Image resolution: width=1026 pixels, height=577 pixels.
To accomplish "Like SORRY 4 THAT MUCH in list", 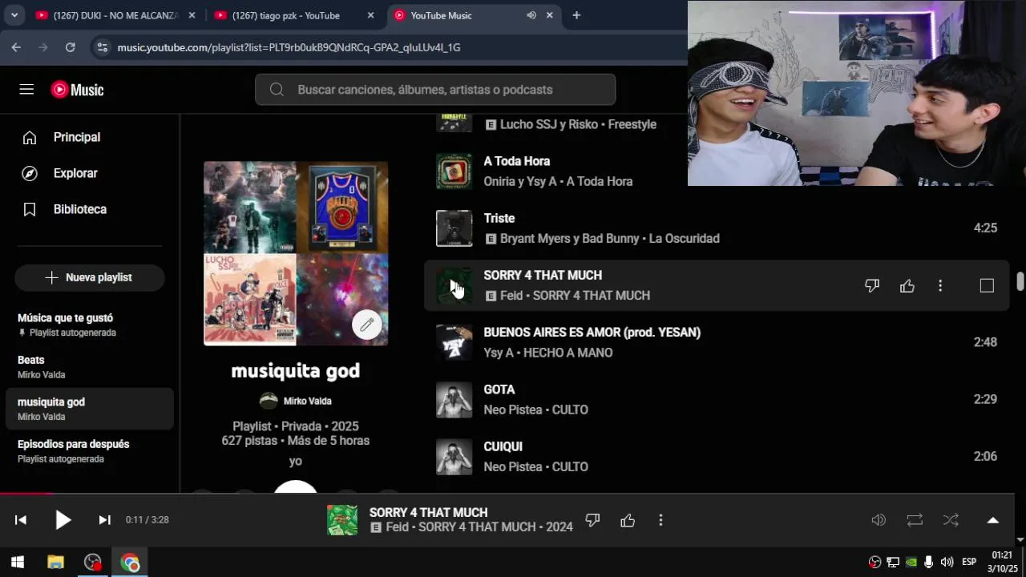I will coord(907,285).
